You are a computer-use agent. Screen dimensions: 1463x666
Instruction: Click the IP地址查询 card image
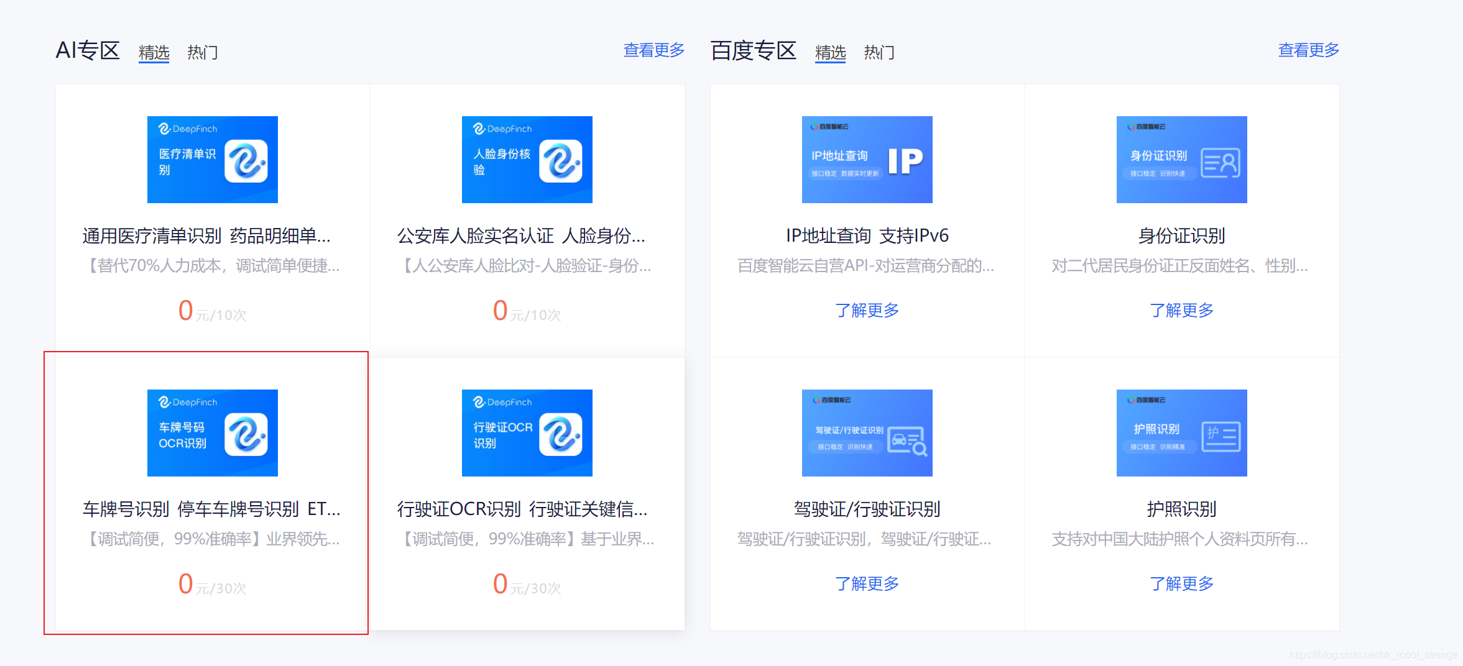click(x=867, y=159)
